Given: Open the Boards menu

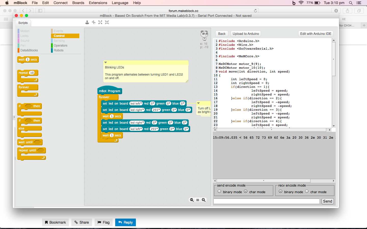Looking at the screenshot, I should pyautogui.click(x=78, y=3).
